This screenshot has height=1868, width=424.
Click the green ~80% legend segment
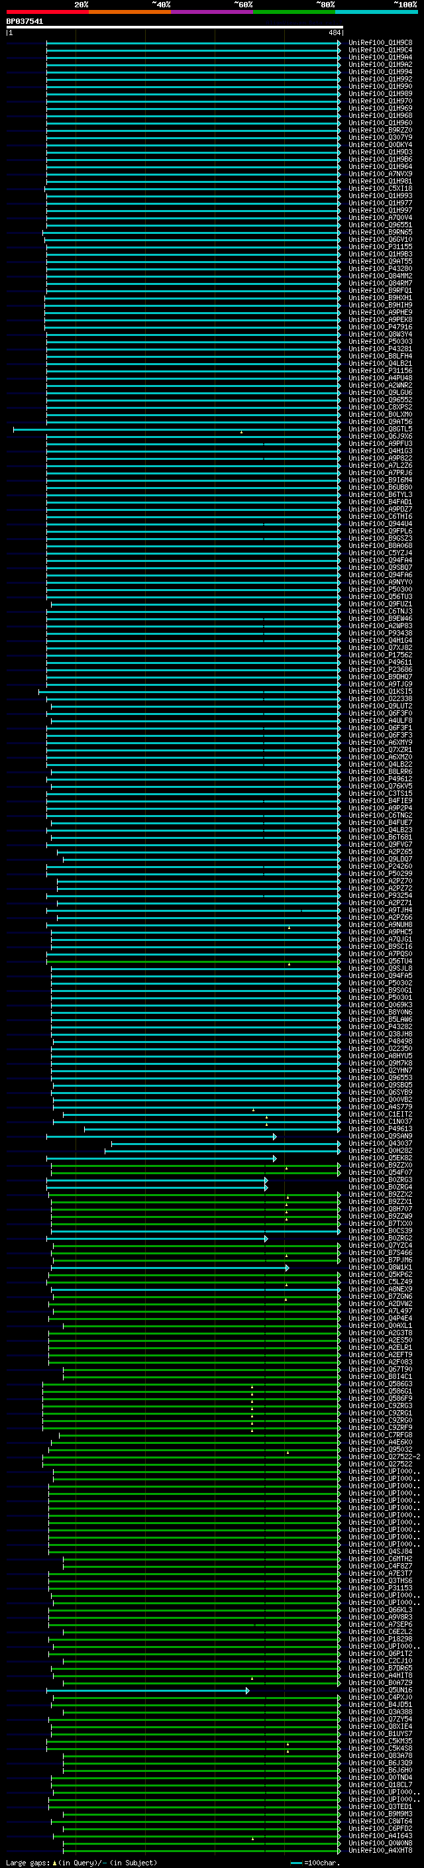click(294, 13)
